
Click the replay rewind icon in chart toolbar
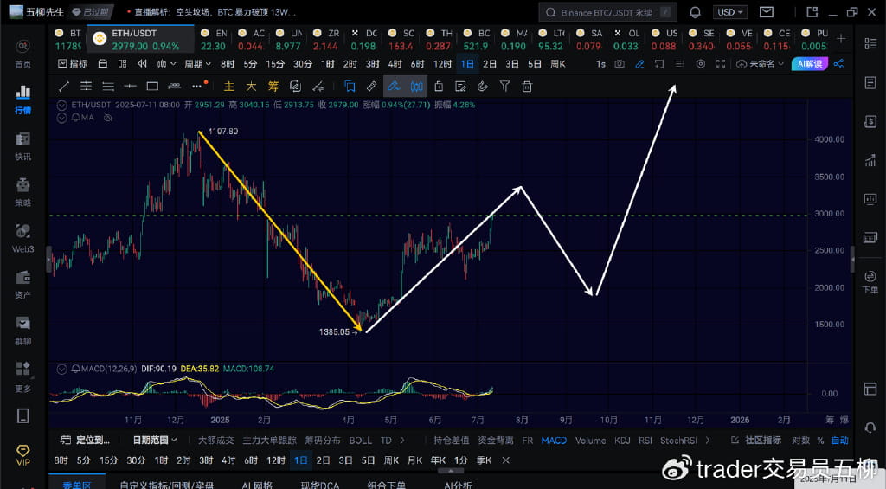(x=143, y=64)
